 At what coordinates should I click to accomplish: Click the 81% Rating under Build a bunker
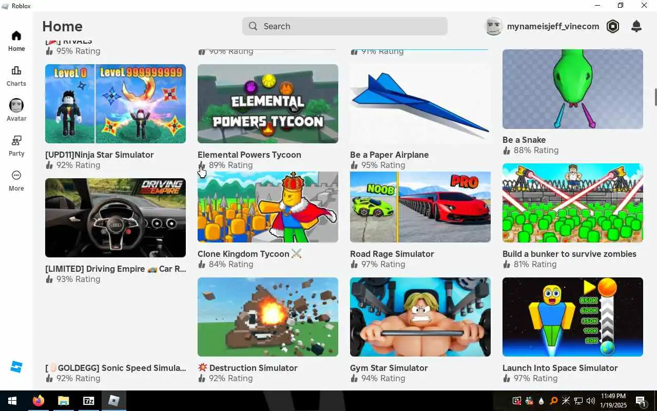[535, 264]
